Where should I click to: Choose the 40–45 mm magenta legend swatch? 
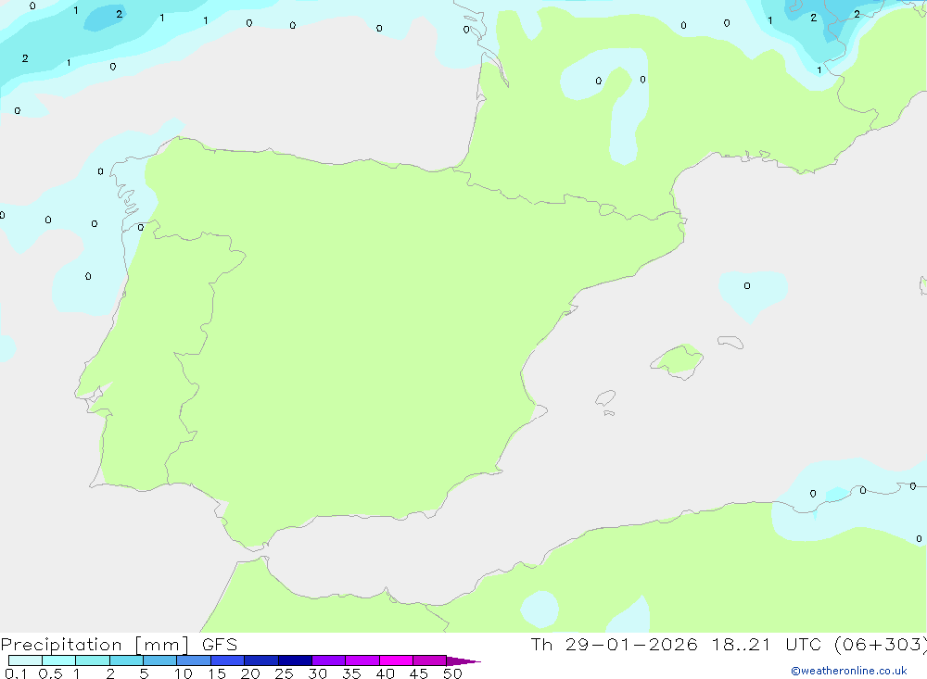click(396, 660)
